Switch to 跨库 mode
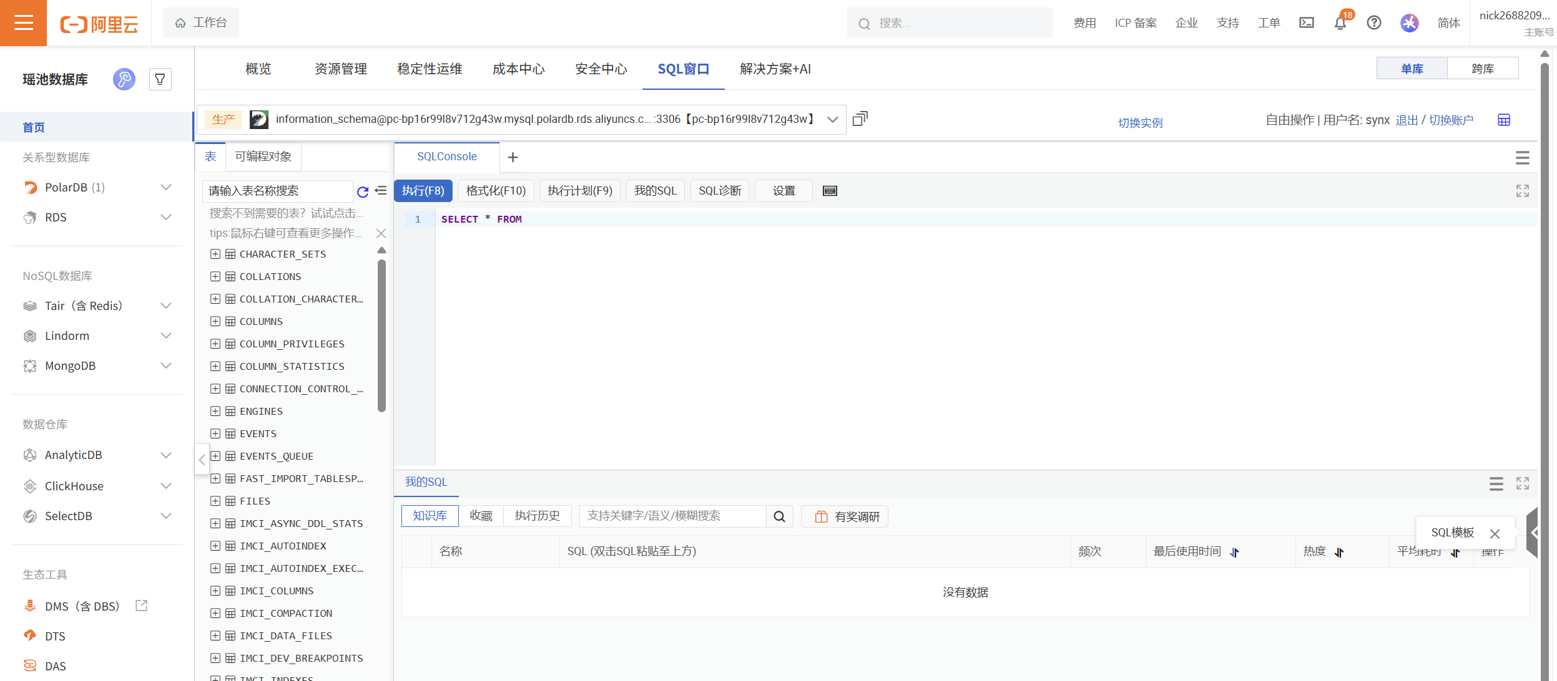The height and width of the screenshot is (681, 1557). point(1483,69)
